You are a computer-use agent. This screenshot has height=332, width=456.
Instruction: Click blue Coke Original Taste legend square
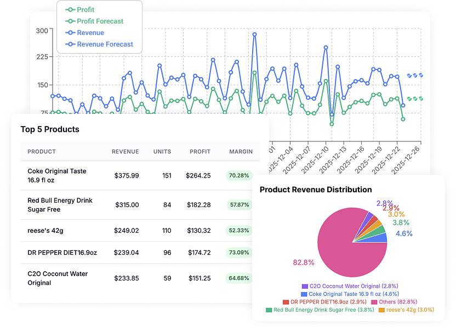pos(304,294)
